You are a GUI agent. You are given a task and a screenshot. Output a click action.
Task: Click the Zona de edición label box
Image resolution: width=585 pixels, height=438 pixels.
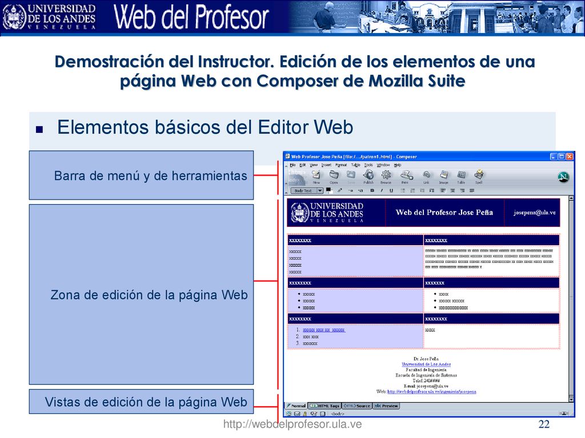pos(142,294)
